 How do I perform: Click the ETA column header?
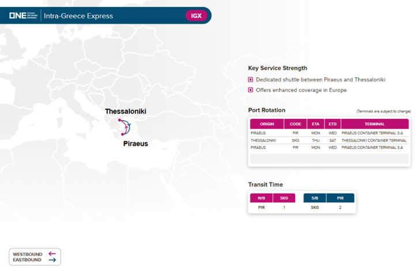click(x=315, y=124)
